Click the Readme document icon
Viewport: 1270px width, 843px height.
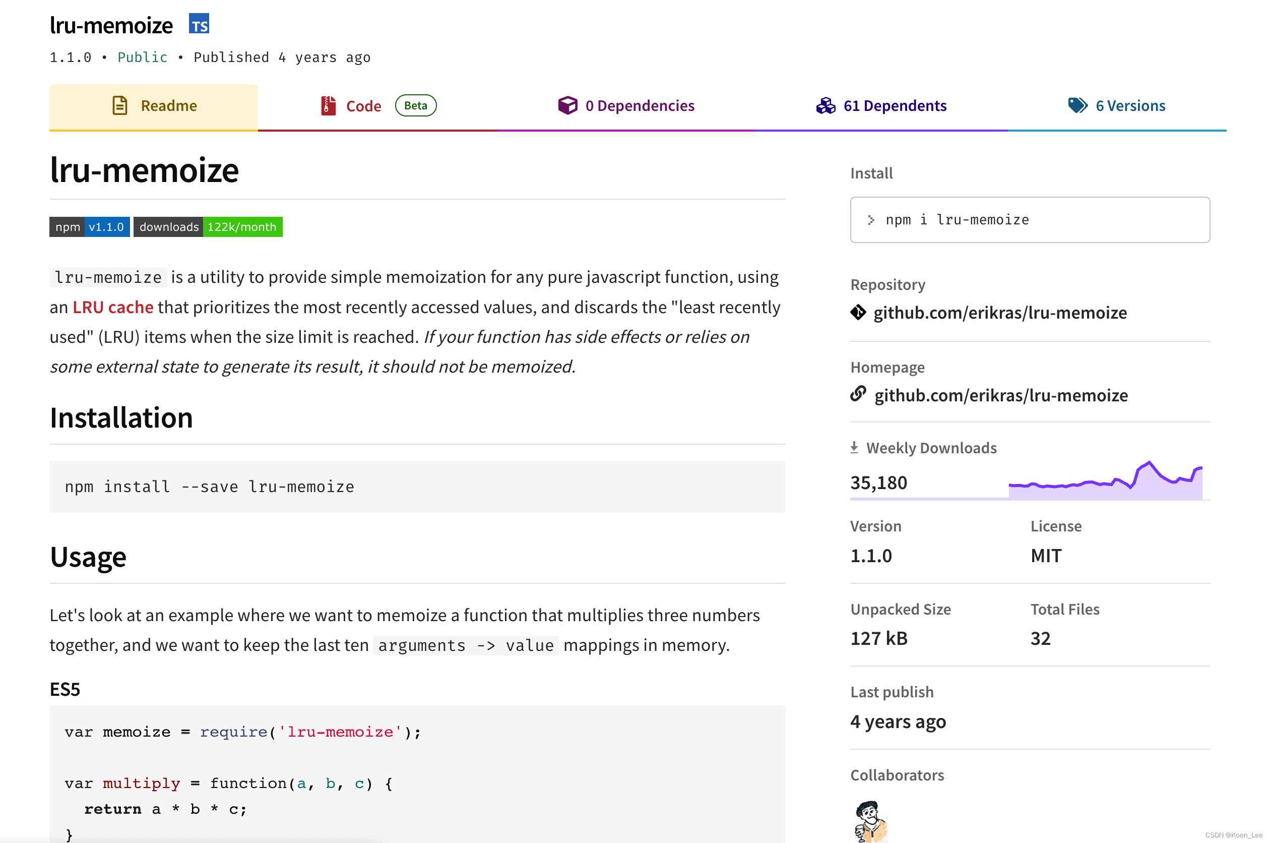120,105
